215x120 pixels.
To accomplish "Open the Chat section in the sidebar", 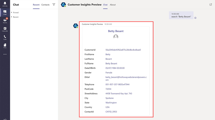I will click(x=5, y=13).
